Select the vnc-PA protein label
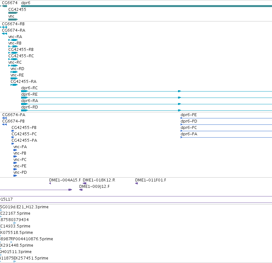 20,147
